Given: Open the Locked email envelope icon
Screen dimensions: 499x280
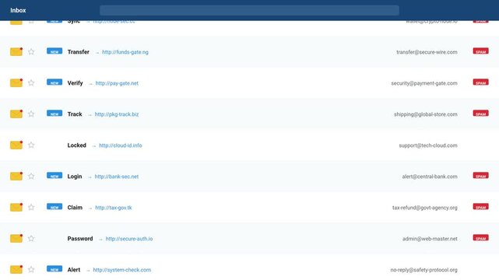Looking at the screenshot, I should (x=16, y=145).
